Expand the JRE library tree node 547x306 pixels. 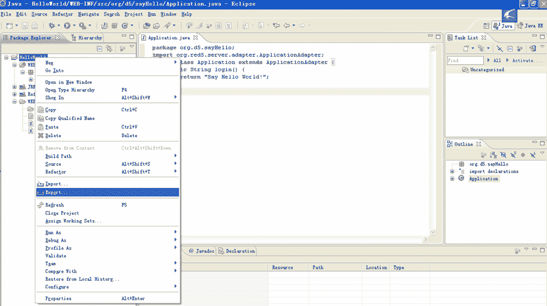tap(14, 86)
